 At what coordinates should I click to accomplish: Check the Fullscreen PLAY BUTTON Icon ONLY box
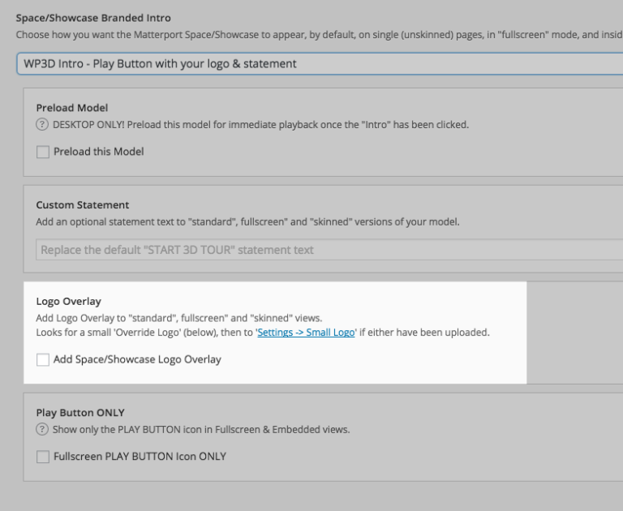pyautogui.click(x=43, y=457)
